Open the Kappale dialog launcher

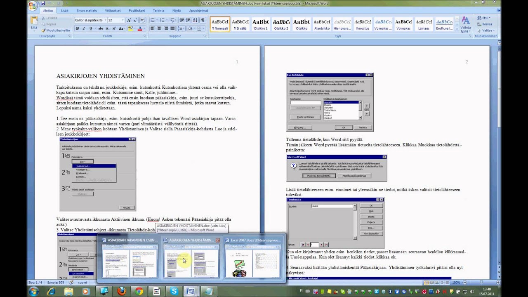point(205,36)
